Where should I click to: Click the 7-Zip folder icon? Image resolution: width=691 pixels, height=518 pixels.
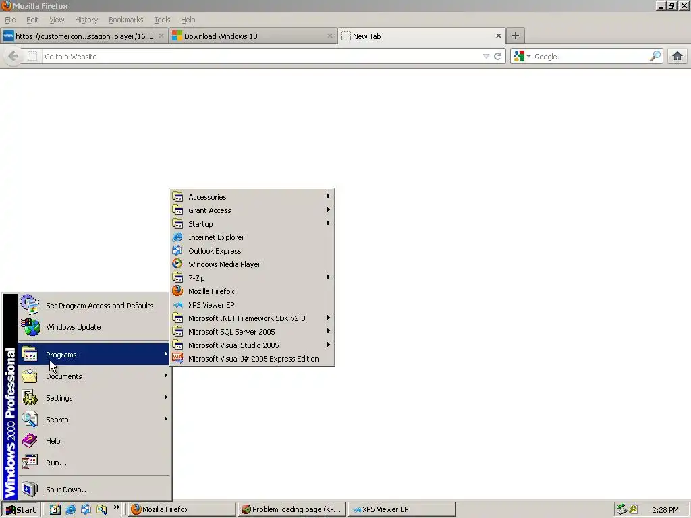pos(177,277)
